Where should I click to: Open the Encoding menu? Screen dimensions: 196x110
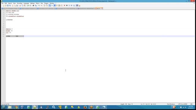point(20,3)
